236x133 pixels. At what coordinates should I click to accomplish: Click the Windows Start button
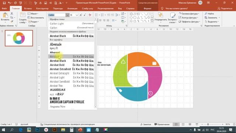(3, 130)
